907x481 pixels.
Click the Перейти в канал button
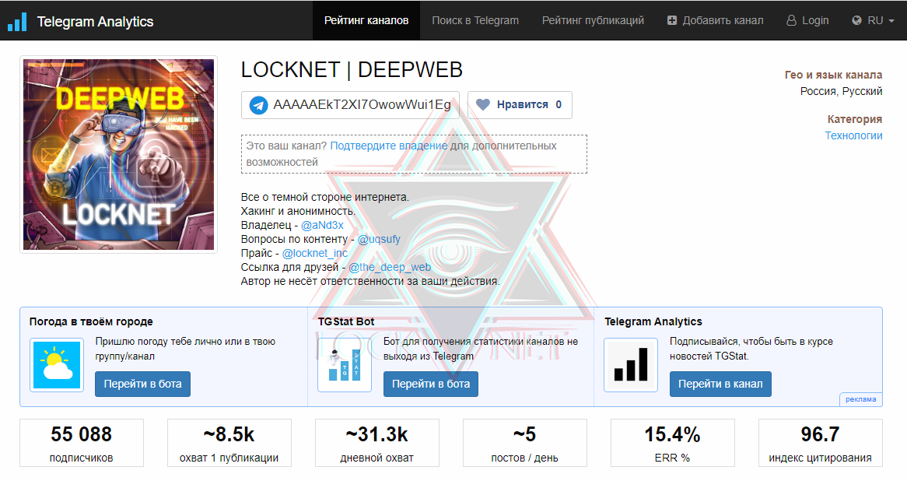click(x=720, y=384)
